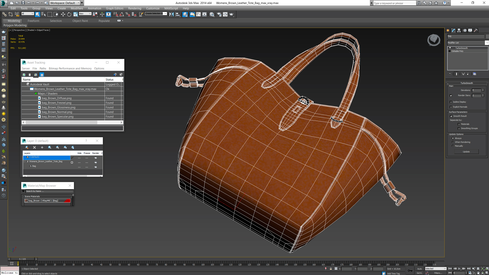The image size is (489, 275).
Task: Toggle TurboSmooth modifier lightbulb visibility
Action: click(x=450, y=48)
